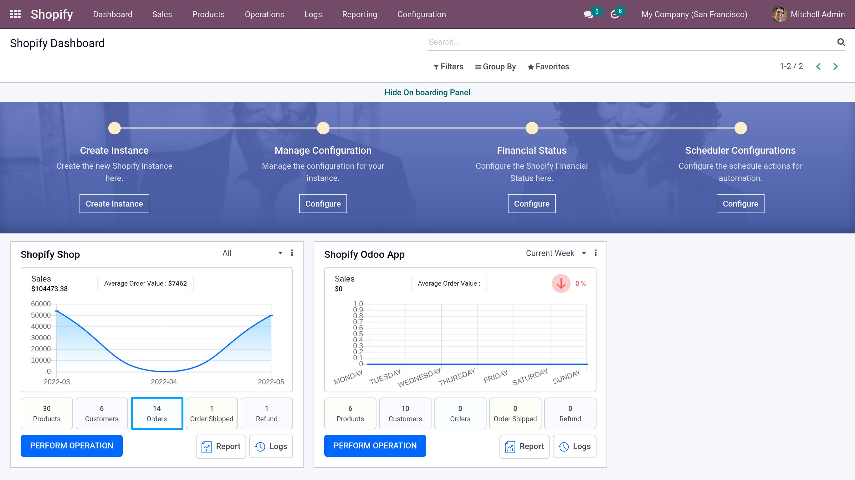Open the 14 Orders tile
This screenshot has width=855, height=480.
click(157, 413)
